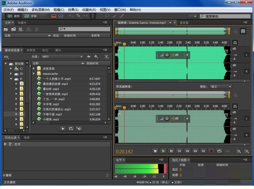Switch to the Video tab

(26, 137)
